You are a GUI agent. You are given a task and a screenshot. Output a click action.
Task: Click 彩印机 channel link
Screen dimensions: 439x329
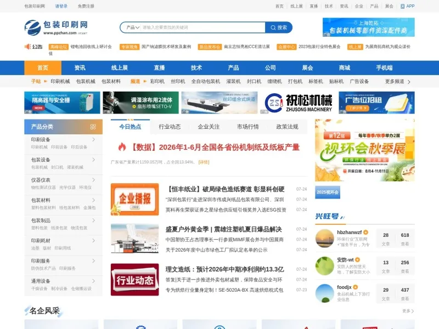pos(157,81)
